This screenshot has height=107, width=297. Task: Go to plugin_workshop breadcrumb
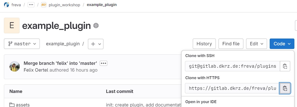point(64,5)
